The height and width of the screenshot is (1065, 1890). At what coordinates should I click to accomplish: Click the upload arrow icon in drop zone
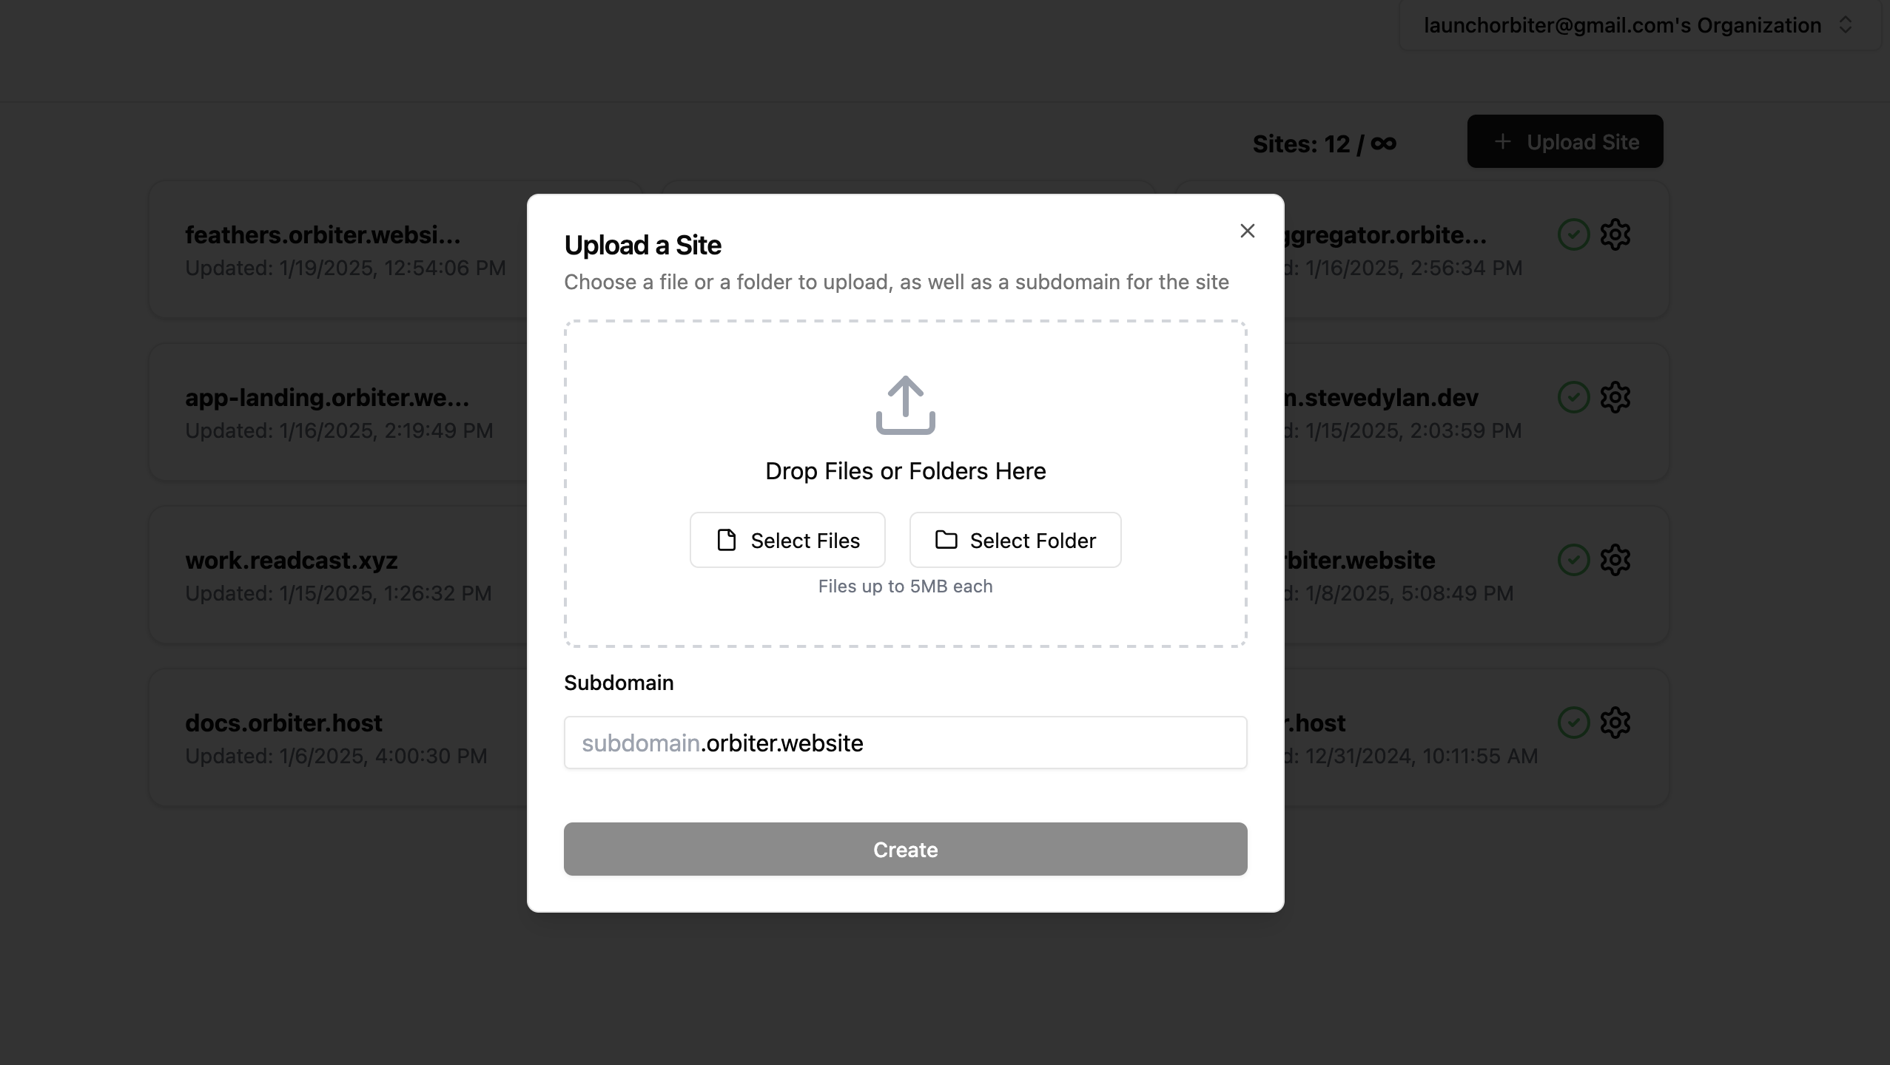point(905,405)
